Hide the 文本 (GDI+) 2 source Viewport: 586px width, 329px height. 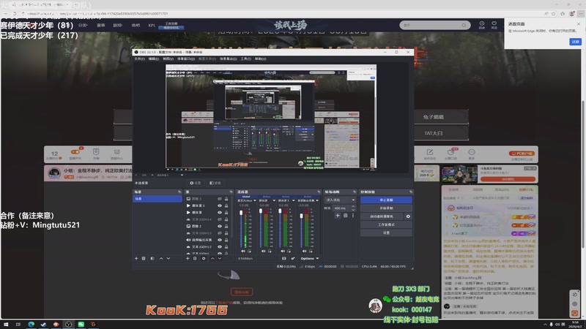click(x=220, y=246)
